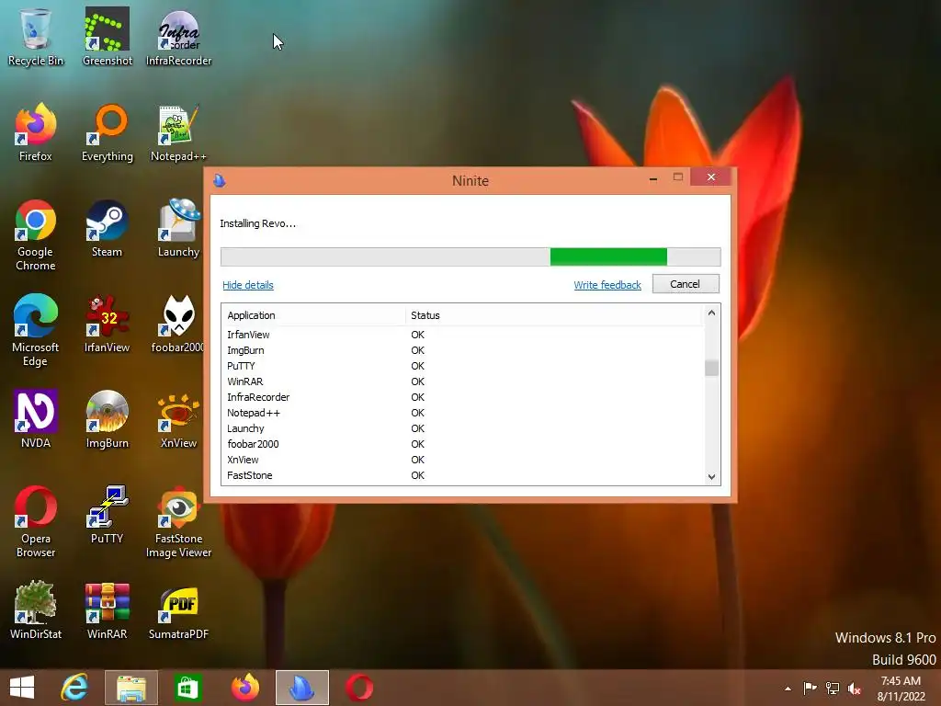Screen dimensions: 941x706
Task: Select the ImgBurn row in list
Action: point(462,350)
